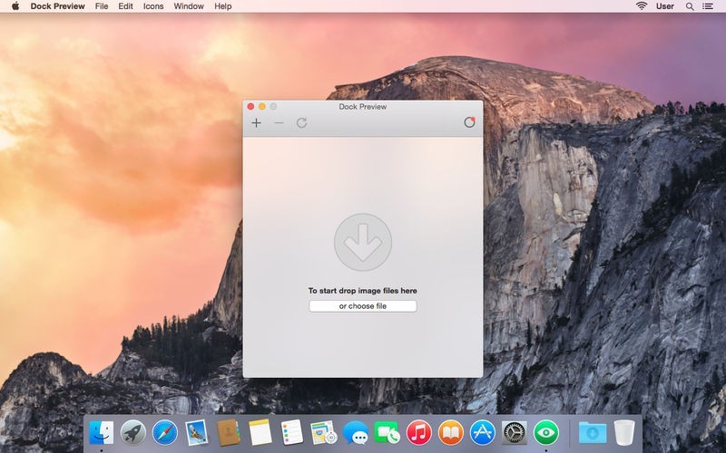Launch Safari from the Dock
726x453 pixels.
tap(164, 432)
